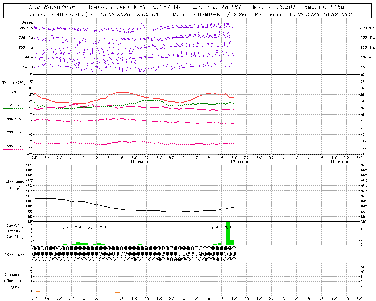Click the first cloudiness circle in the top row

click(34, 248)
